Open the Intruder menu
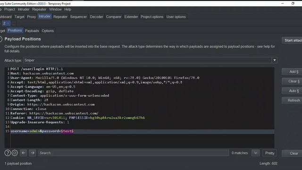The image size is (302, 170). click(24, 9)
